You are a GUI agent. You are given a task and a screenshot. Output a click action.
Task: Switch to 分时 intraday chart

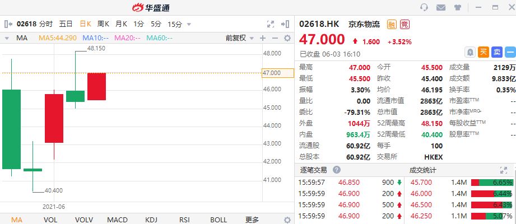pyautogui.click(x=46, y=24)
